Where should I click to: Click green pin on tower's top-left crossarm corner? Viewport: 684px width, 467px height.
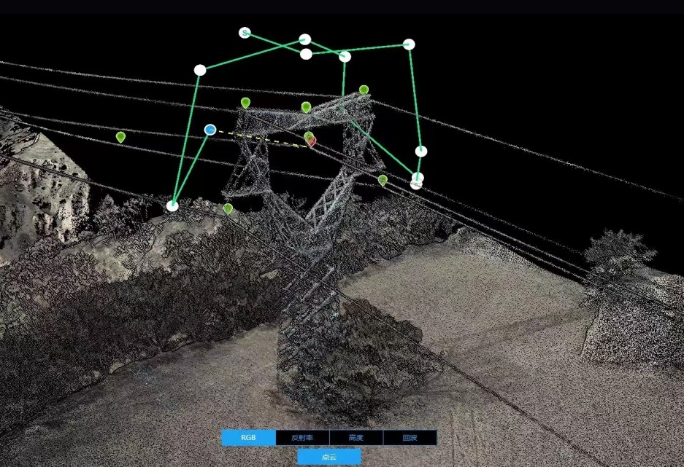245,103
